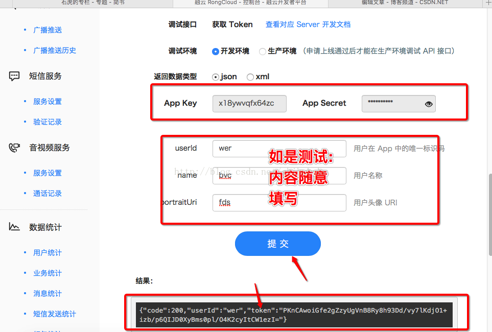Click the 提交 submit button

click(x=278, y=244)
